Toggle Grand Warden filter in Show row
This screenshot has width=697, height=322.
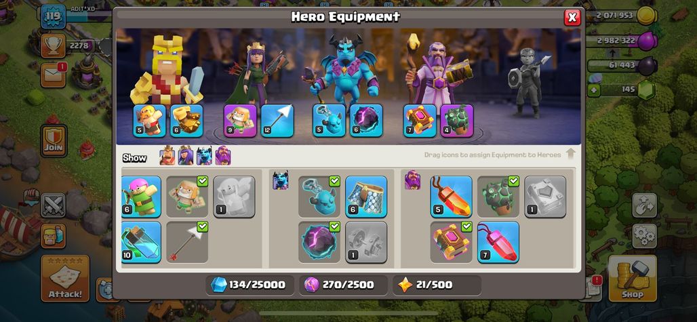coord(222,155)
